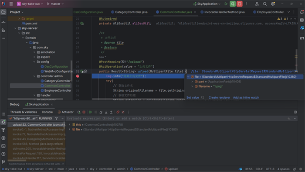The image size is (305, 172).
Task: Collapse the sky-server module
Action: click(15, 28)
